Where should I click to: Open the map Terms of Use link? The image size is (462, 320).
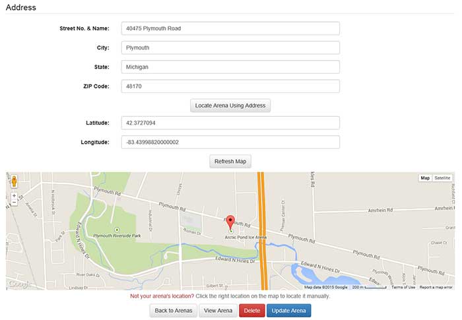(x=403, y=287)
